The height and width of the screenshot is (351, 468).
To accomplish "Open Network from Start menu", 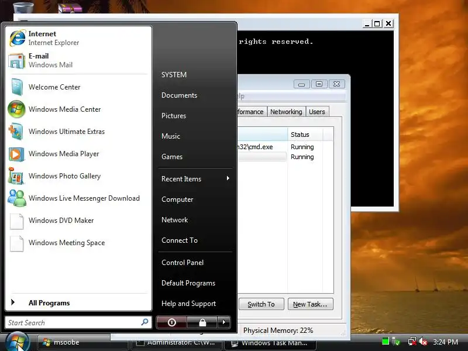I will [x=174, y=220].
